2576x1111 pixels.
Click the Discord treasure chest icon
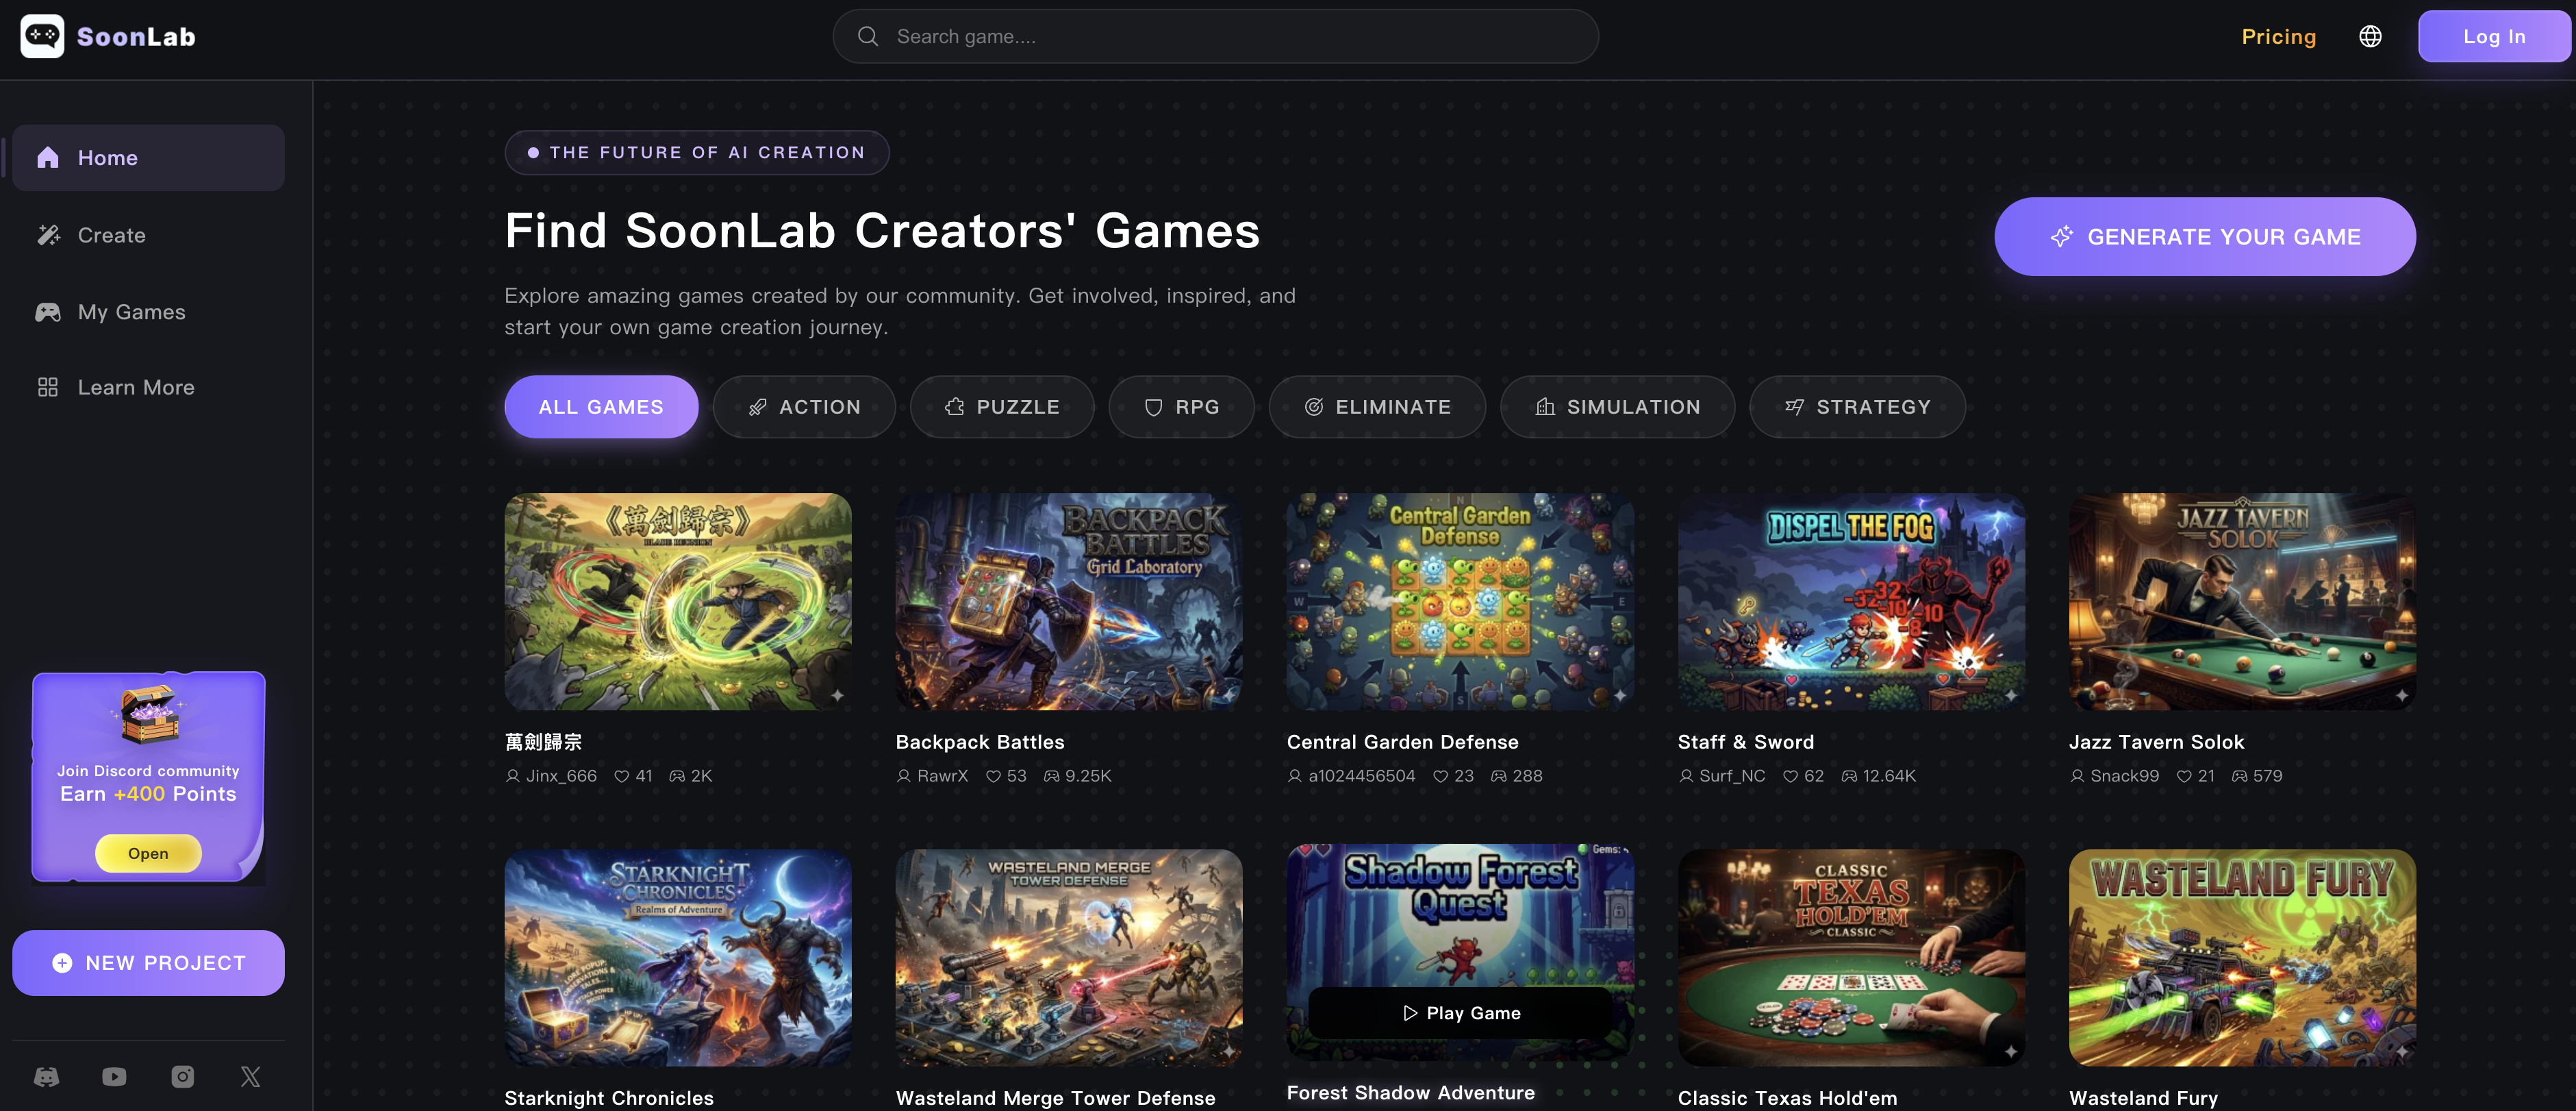pos(149,714)
